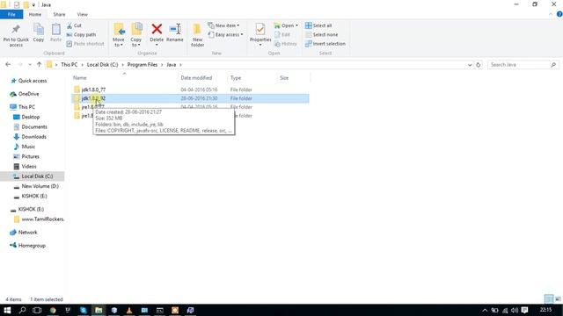This screenshot has width=563, height=316.
Task: Click the Properties icon
Action: 260,29
